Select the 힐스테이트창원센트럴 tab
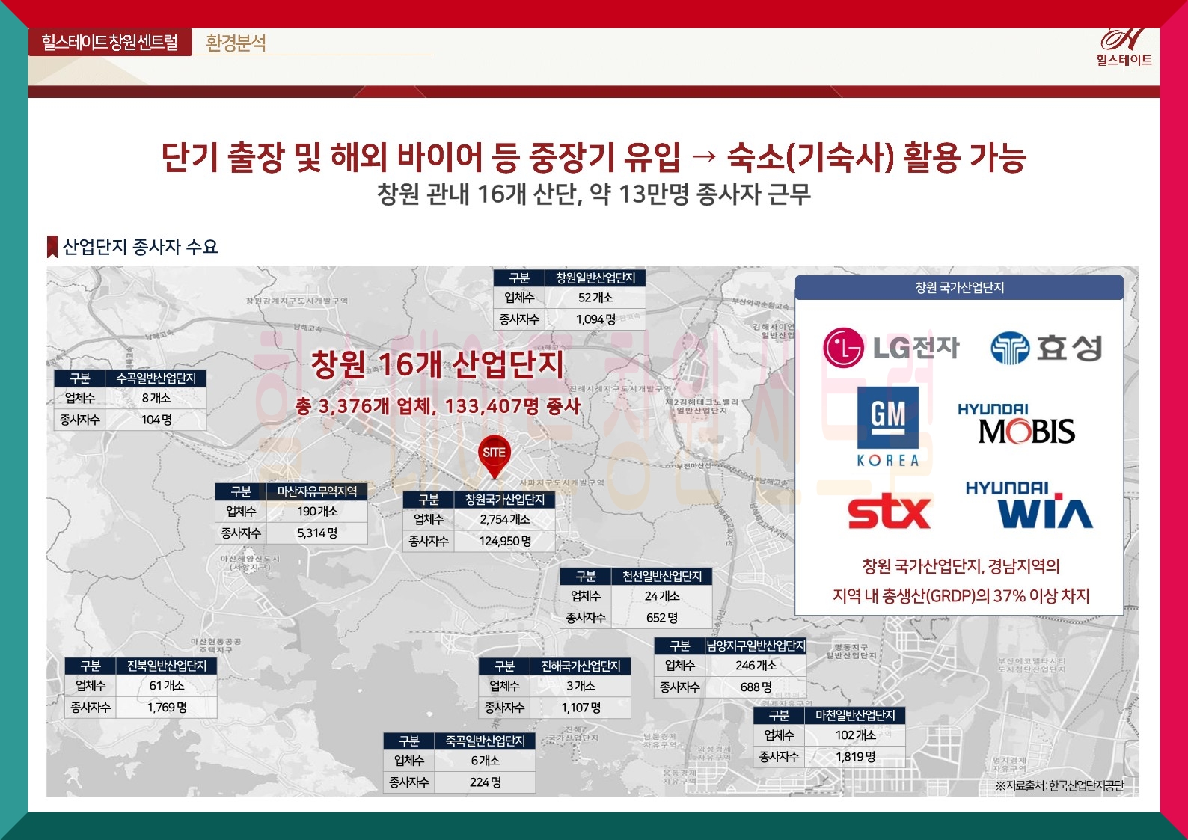 coord(110,42)
